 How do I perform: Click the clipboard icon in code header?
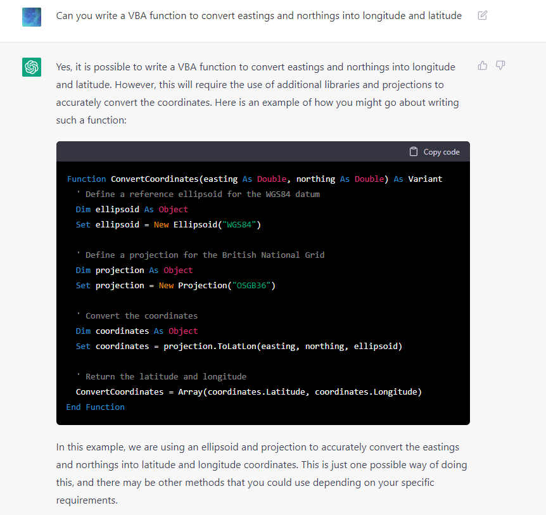(414, 151)
